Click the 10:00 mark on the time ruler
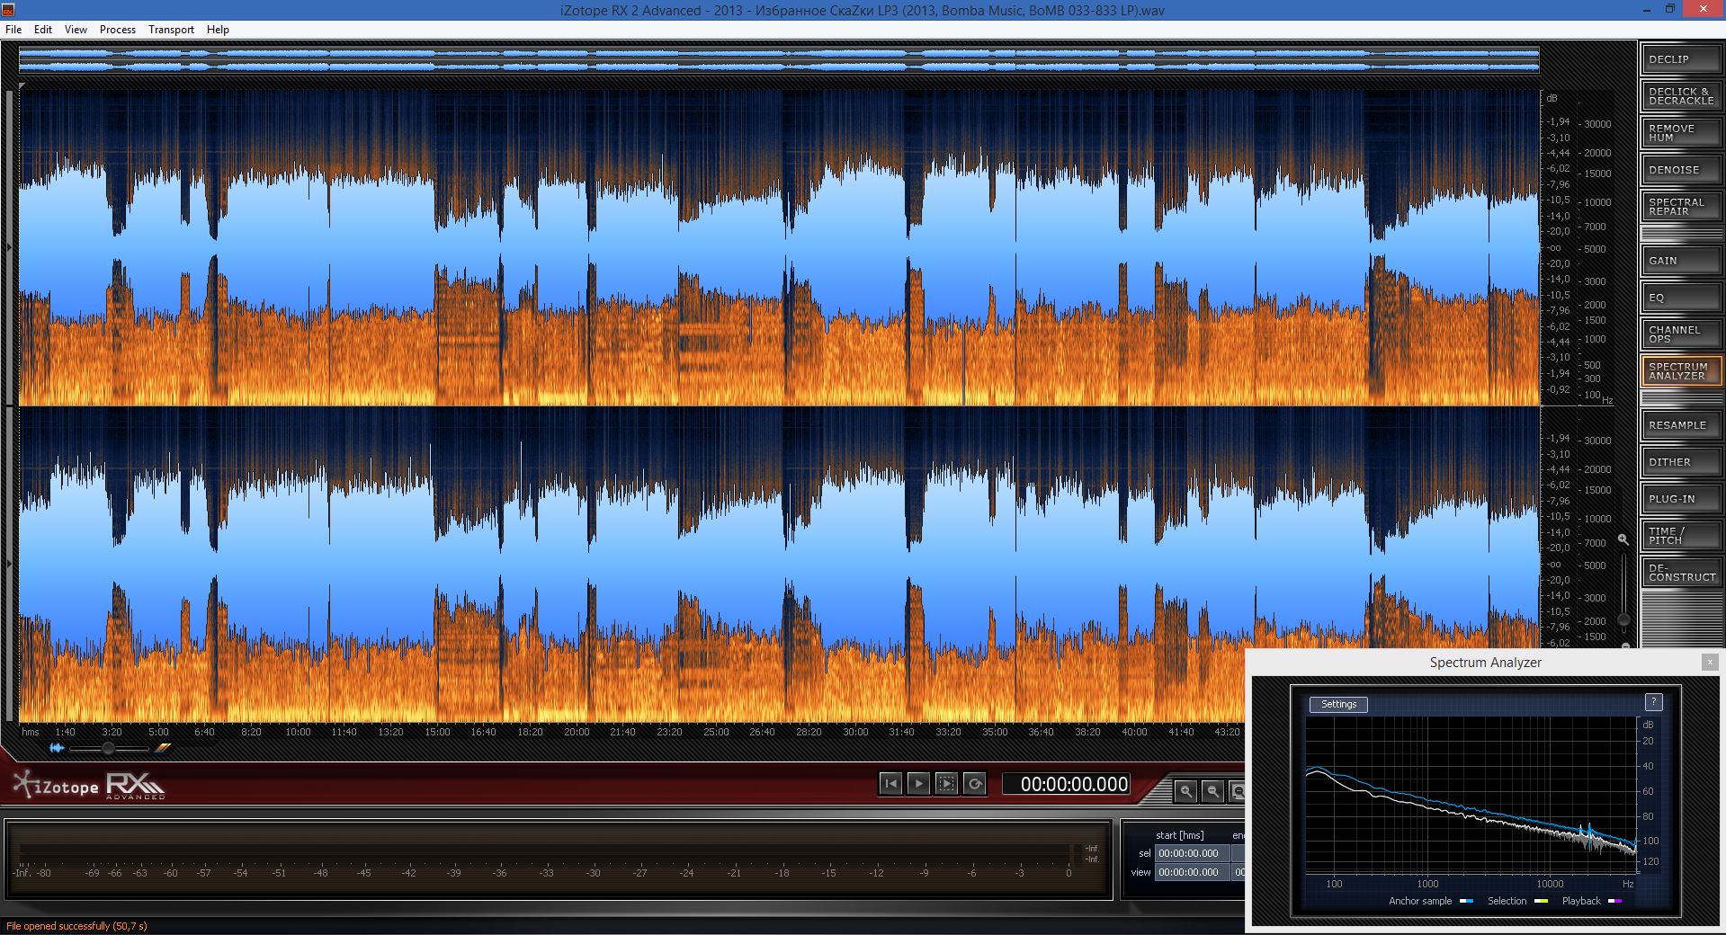The height and width of the screenshot is (935, 1726). point(298,732)
